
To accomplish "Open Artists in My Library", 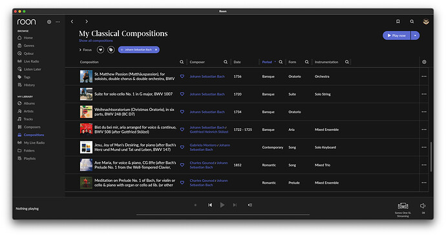I will coord(28,111).
